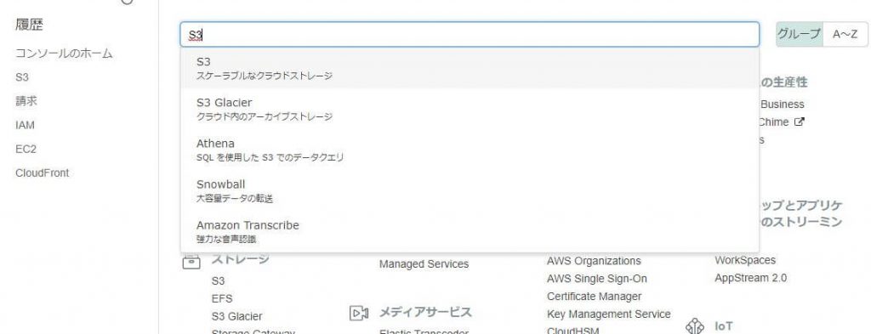Switch to the A~Z view tab

pos(845,34)
